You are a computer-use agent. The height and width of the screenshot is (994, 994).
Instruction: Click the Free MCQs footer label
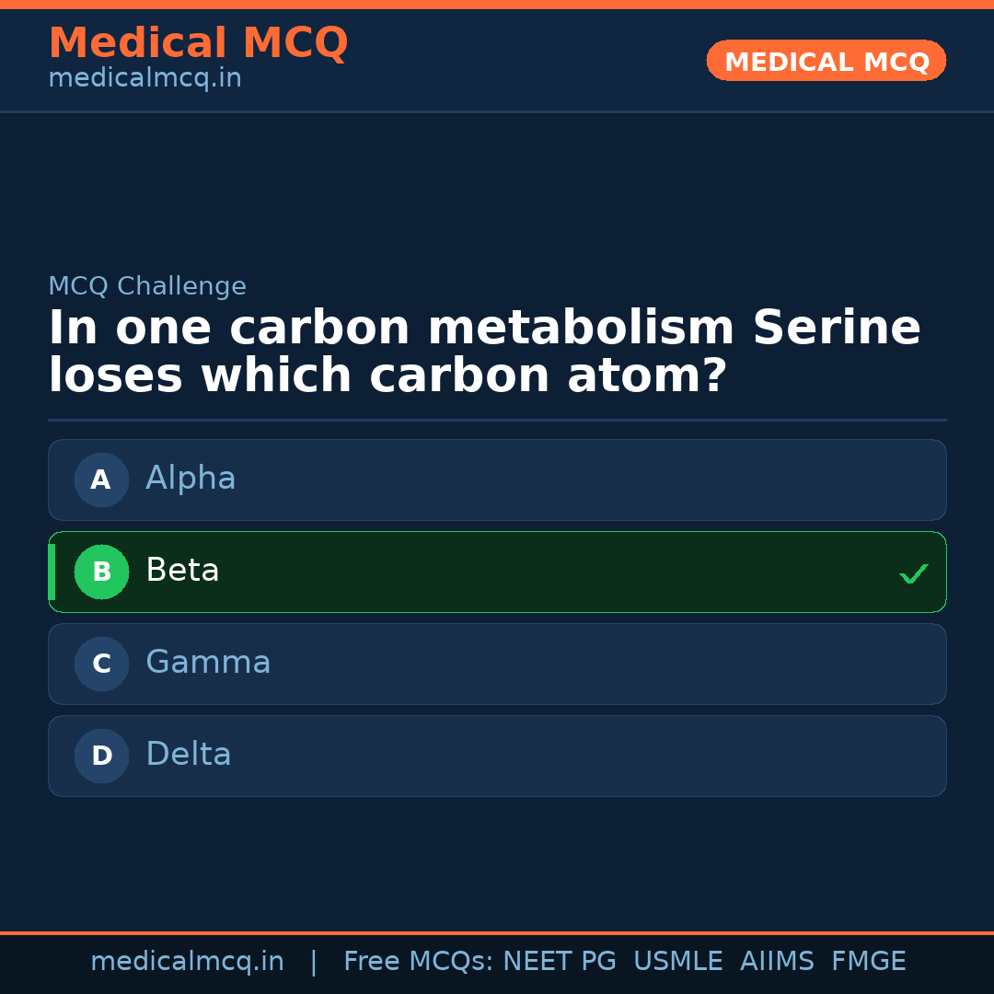click(418, 962)
